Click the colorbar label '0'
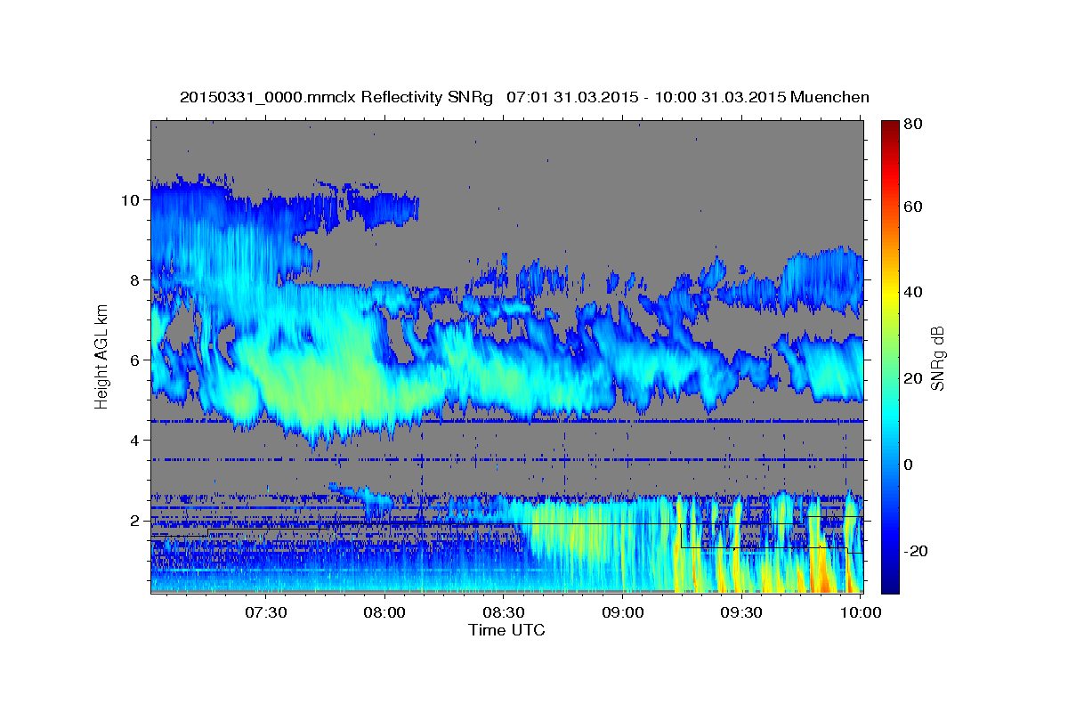The height and width of the screenshot is (712, 1068). 908,465
